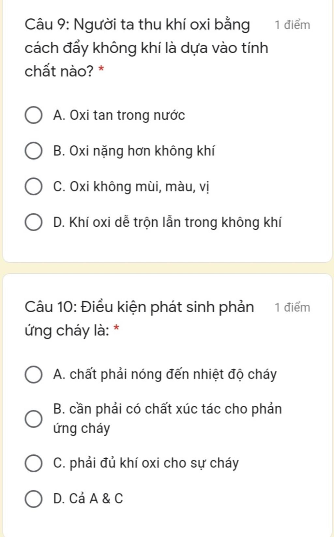Viewport: 334px width, 537px height.
Task: Click the '1 điểm' label of Câu 9
Action: [x=292, y=25]
